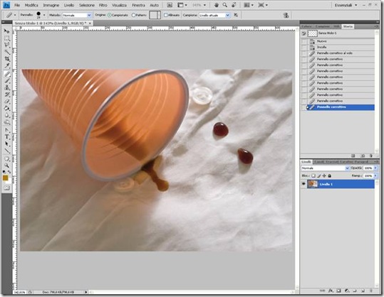The image size is (384, 297).
Task: Choose the Pattern origin radio button
Action: (134, 15)
